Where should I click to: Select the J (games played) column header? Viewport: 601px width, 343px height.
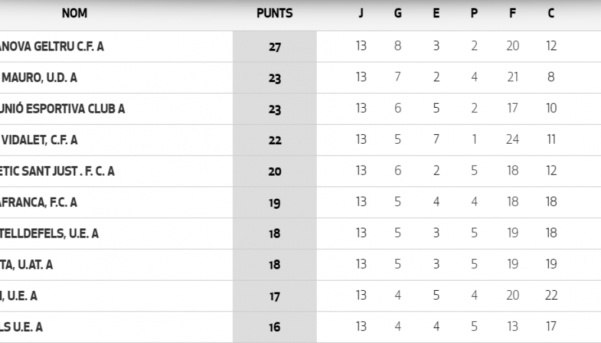361,14
